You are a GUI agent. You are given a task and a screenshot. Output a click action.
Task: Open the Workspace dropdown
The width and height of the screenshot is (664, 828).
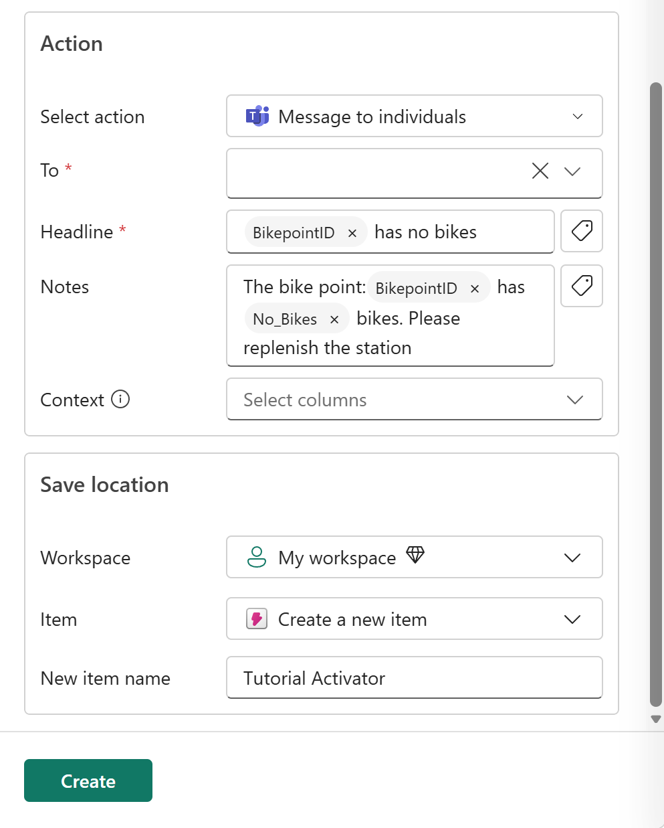(x=414, y=557)
